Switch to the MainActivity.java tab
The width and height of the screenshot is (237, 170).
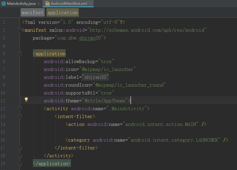(x=21, y=4)
